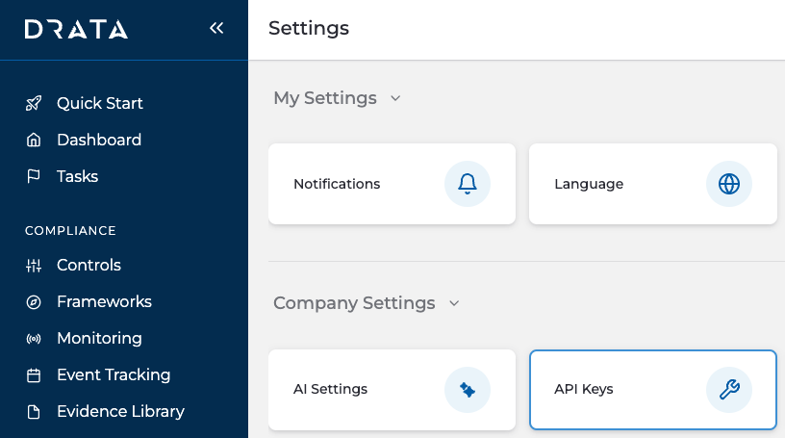Open Tasks in the sidebar
The image size is (785, 438).
pos(77,176)
